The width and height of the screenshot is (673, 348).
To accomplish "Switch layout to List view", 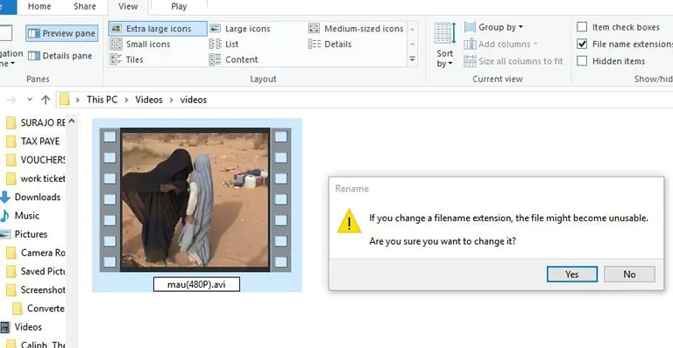I will point(223,44).
